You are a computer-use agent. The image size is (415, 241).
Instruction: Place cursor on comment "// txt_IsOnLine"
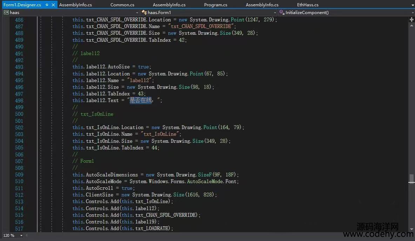(x=93, y=114)
